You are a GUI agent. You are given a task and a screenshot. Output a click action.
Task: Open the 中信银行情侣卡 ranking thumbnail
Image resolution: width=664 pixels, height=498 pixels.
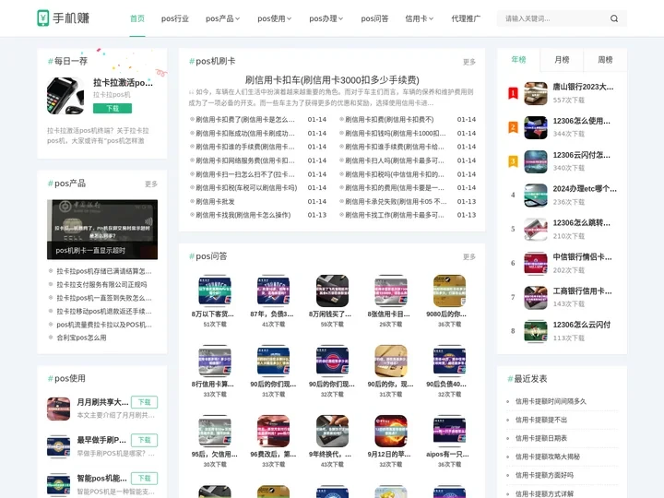click(536, 264)
